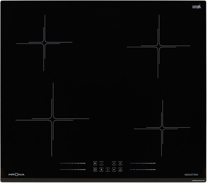Viewport: 207px width, 183px height.
Task: Select the bottom-right cooking zone cross
Action: pyautogui.click(x=162, y=128)
